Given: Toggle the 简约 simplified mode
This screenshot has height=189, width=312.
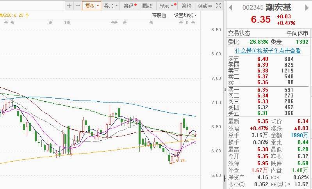Looking at the screenshot, I should click(187, 6).
